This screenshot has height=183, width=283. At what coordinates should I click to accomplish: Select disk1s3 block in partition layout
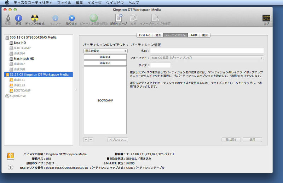[105, 63]
